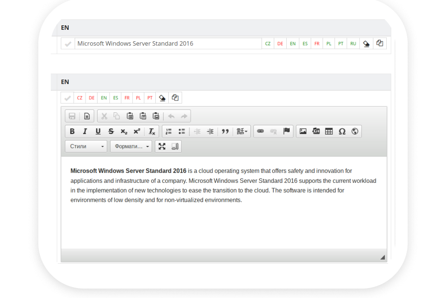This screenshot has width=448, height=298.
Task: Click the Flash/media embed icon next to Image
Action: 316,131
